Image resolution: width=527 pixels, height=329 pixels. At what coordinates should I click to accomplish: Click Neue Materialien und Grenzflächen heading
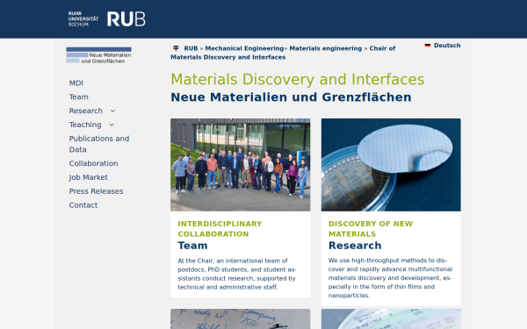pos(291,97)
